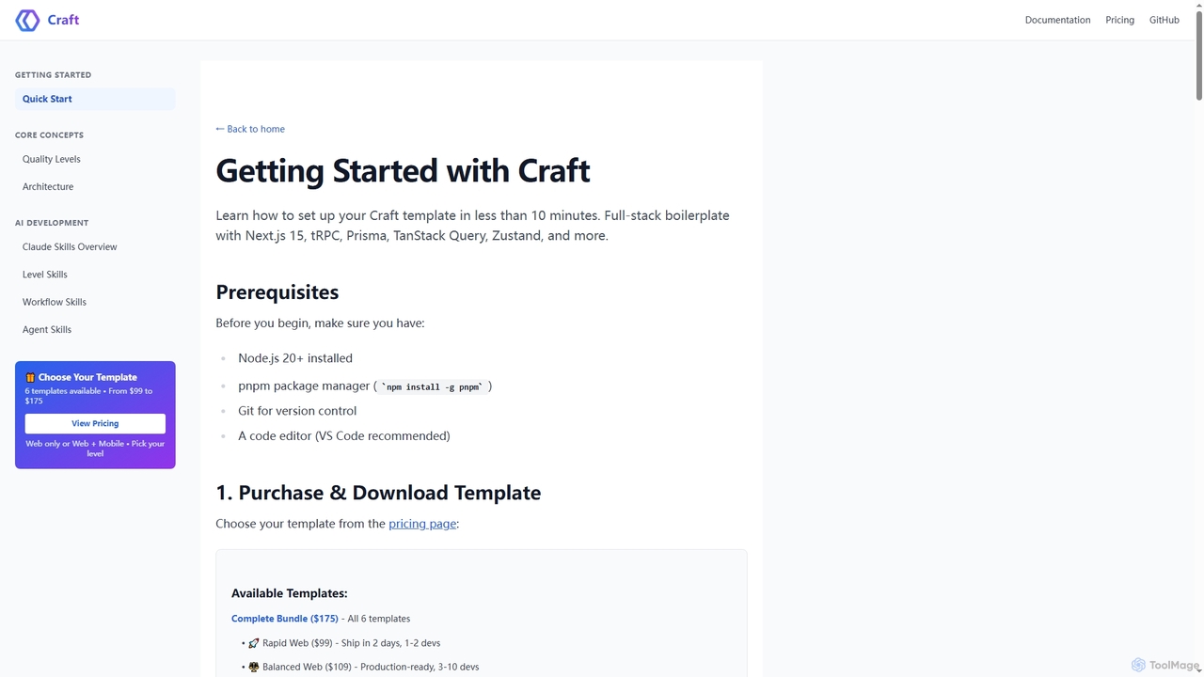Click the Getting Started with Craft heading
The image size is (1204, 677).
pos(403,170)
